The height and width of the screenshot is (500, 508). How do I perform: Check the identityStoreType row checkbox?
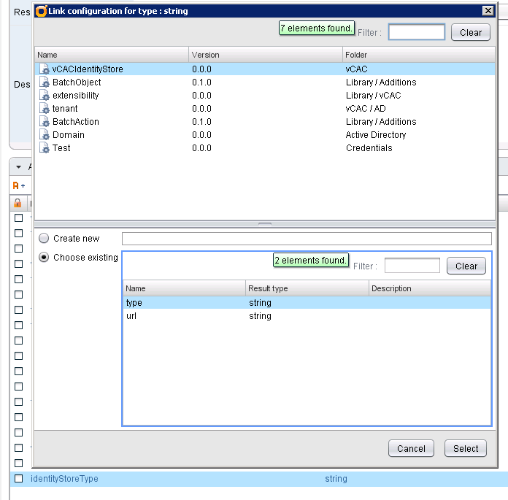(18, 478)
